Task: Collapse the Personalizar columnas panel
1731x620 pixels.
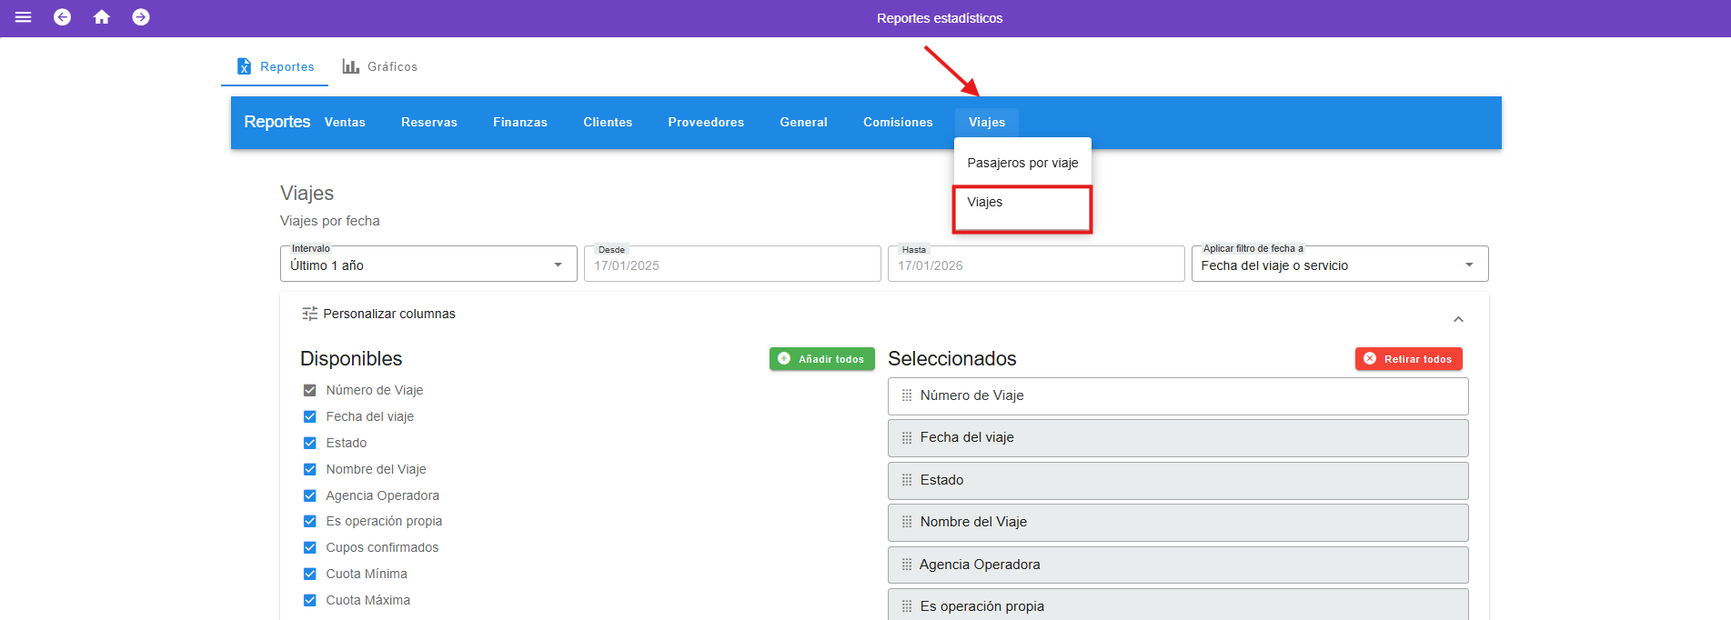Action: [1458, 319]
